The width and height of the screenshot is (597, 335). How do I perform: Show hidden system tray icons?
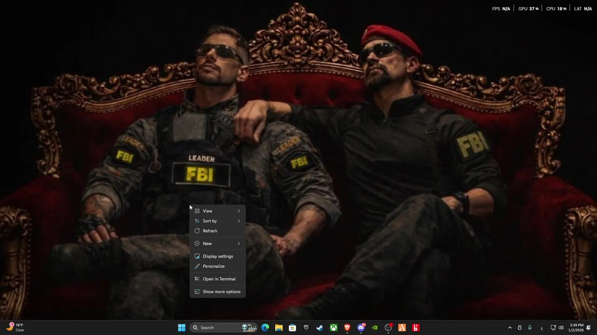click(x=510, y=328)
